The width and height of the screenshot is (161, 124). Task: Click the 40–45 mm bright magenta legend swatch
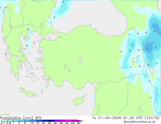click(69, 121)
